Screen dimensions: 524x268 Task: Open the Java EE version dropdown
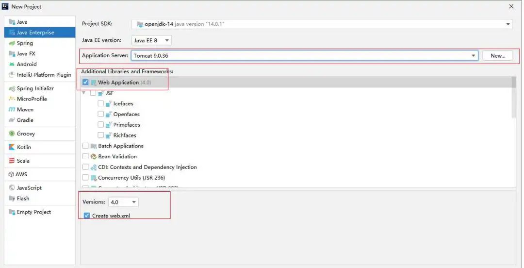(x=151, y=40)
